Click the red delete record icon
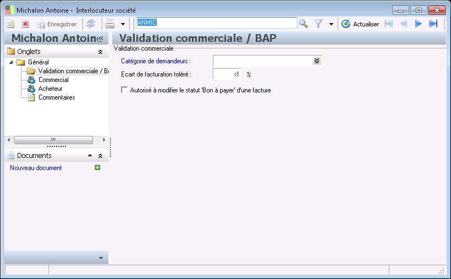 (25, 24)
